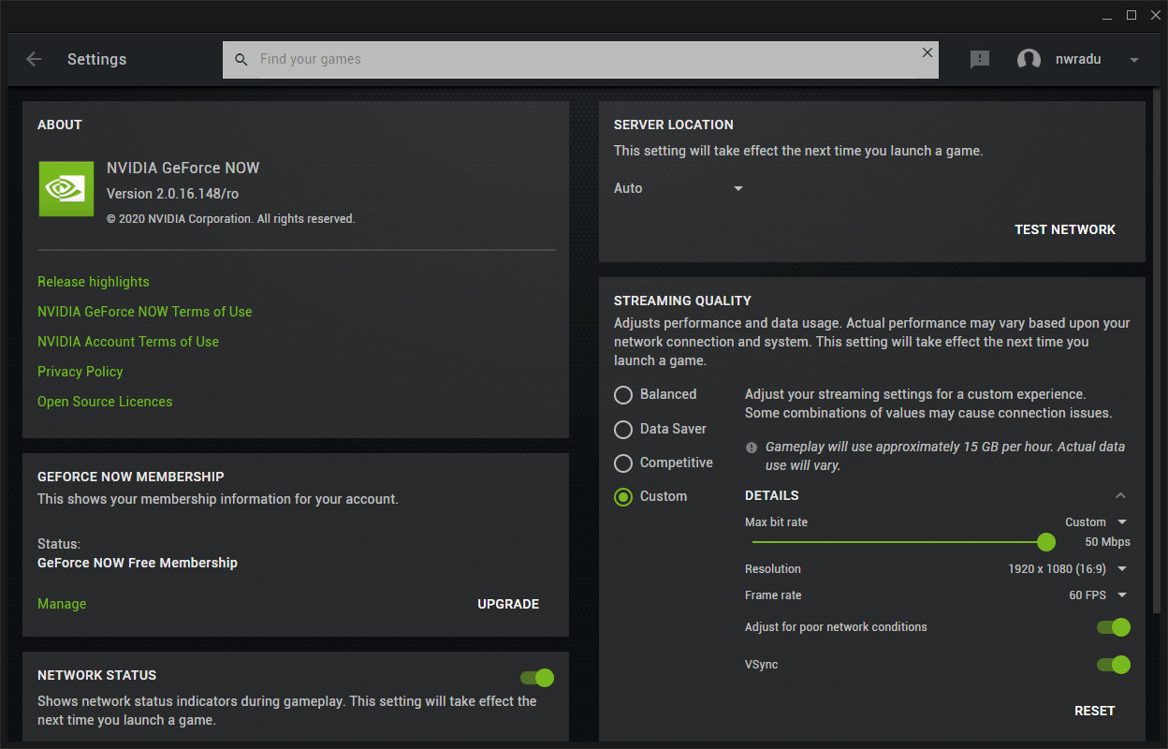
Task: Clear the search field with the X
Action: coord(927,52)
